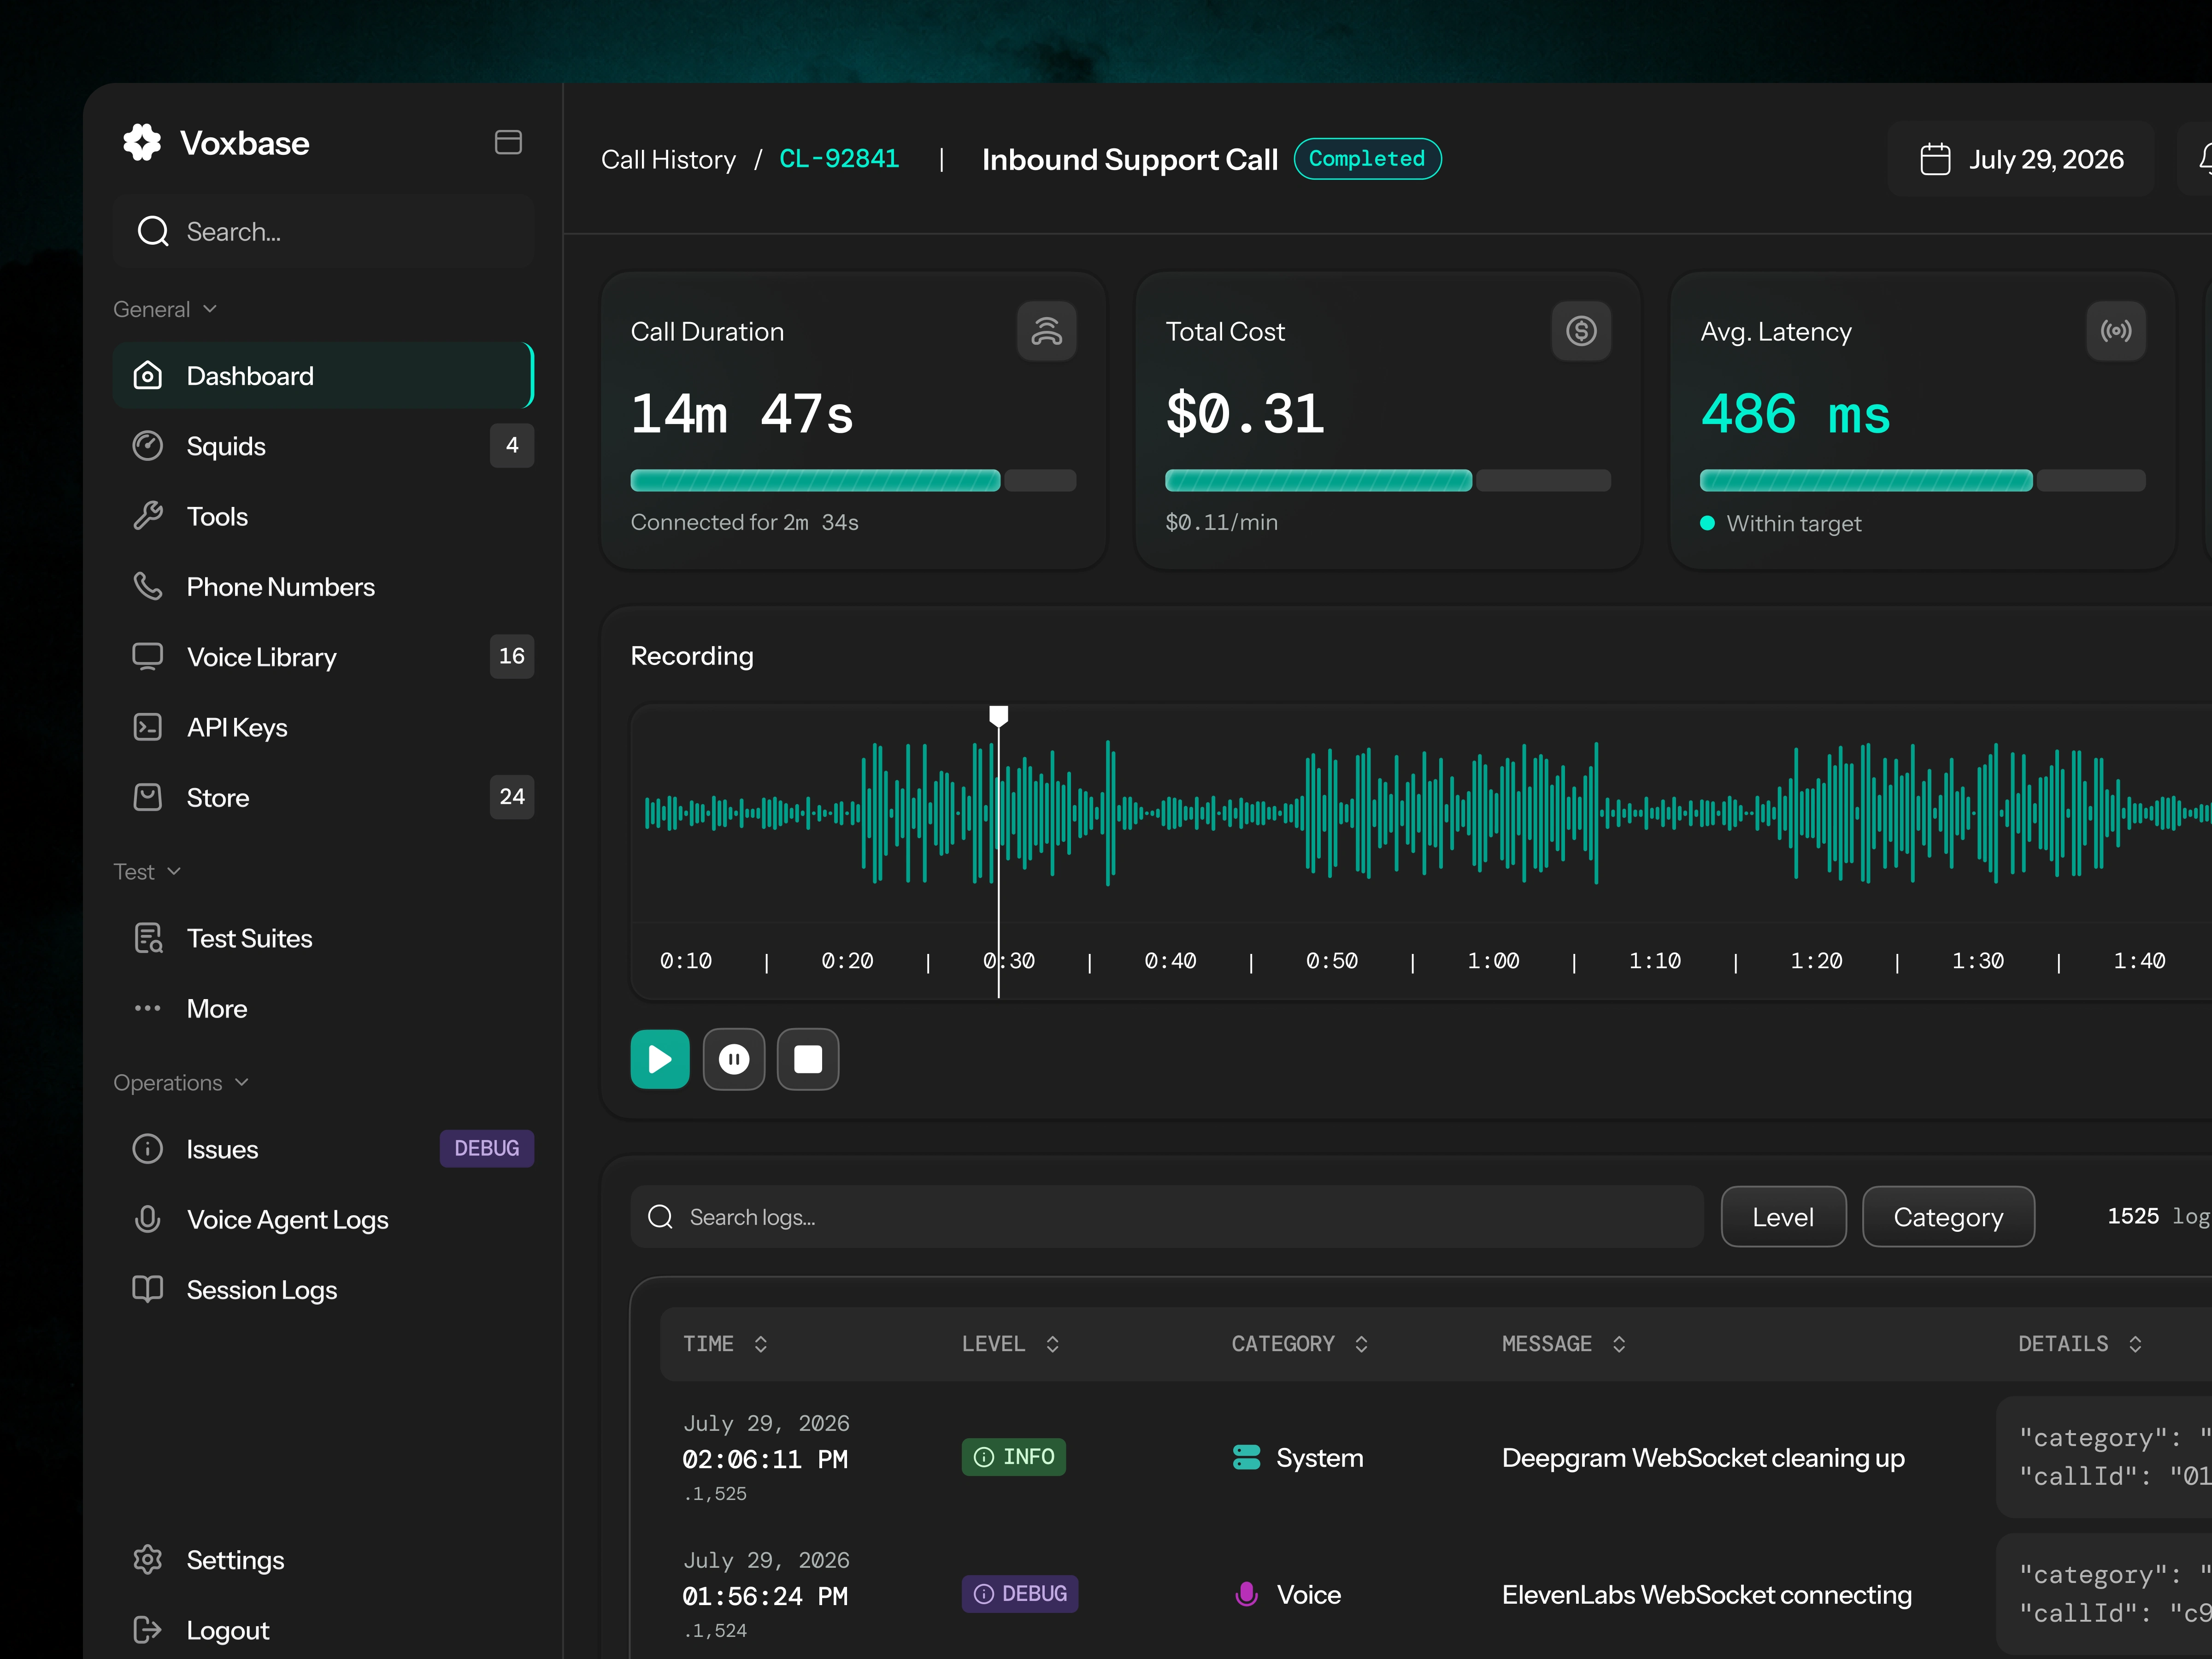Click the Total Cost dollar icon
The image size is (2212, 1659).
pyautogui.click(x=1581, y=331)
